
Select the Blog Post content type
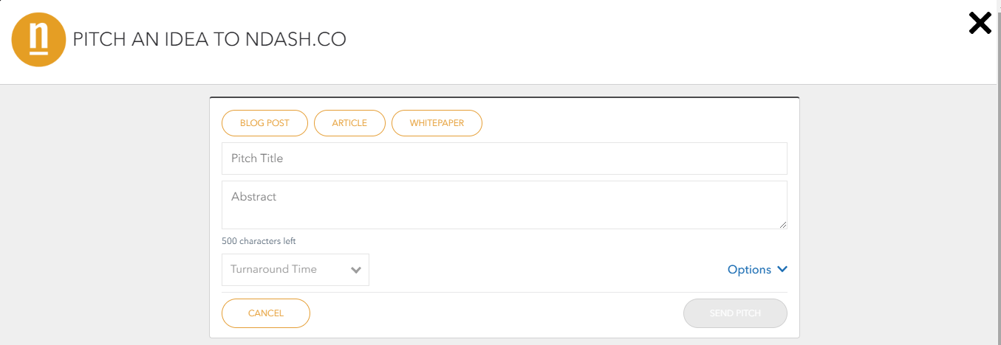point(264,123)
